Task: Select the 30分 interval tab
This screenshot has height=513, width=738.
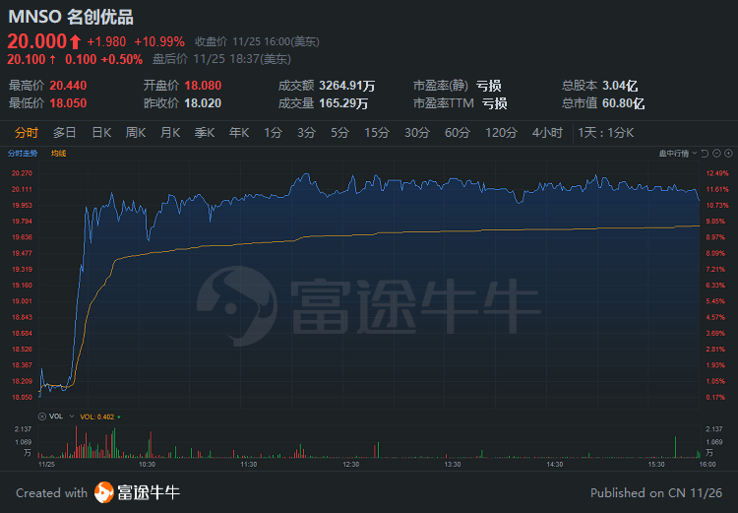Action: (417, 133)
